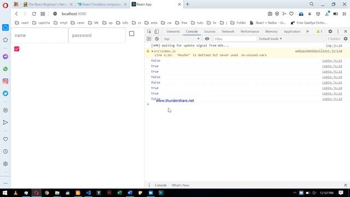Check the empty checkbox beside password
The width and height of the screenshot is (350, 197).
click(x=132, y=34)
